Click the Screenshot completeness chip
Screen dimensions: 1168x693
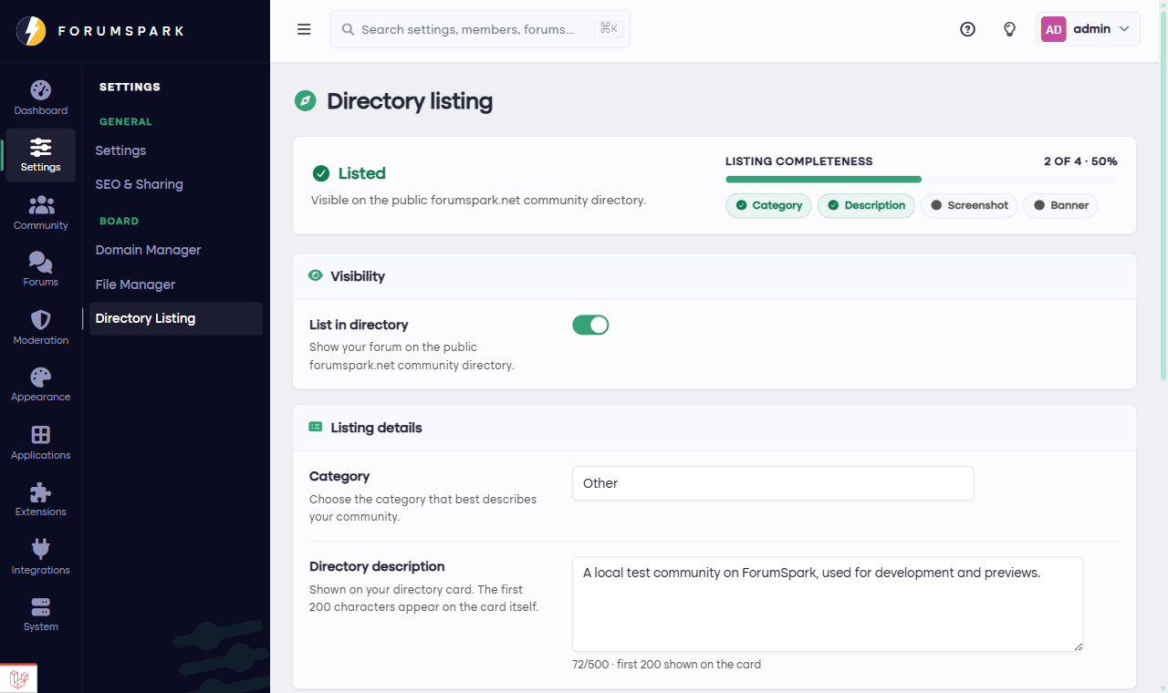coord(969,205)
